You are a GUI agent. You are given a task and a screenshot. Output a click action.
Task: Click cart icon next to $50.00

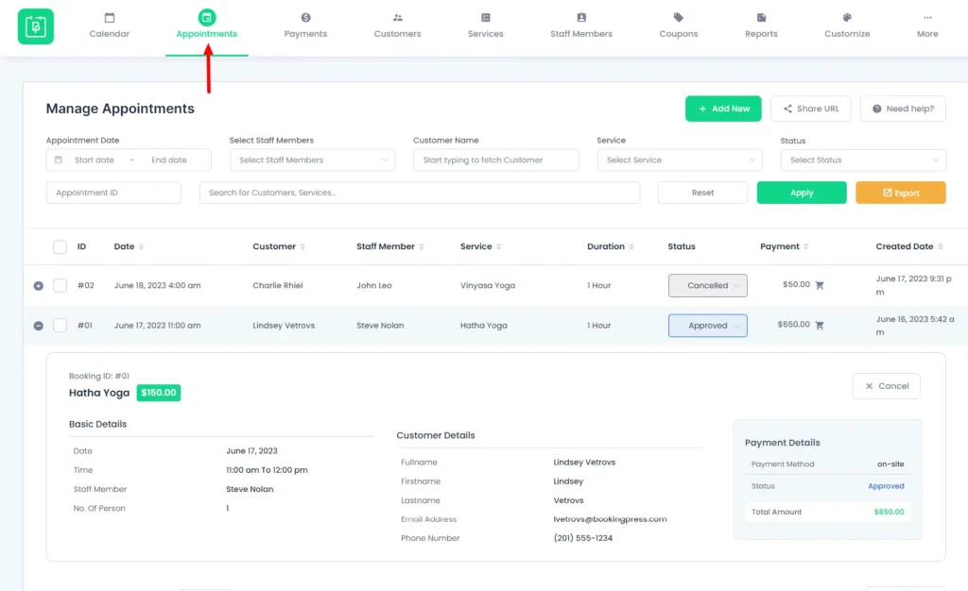(820, 285)
